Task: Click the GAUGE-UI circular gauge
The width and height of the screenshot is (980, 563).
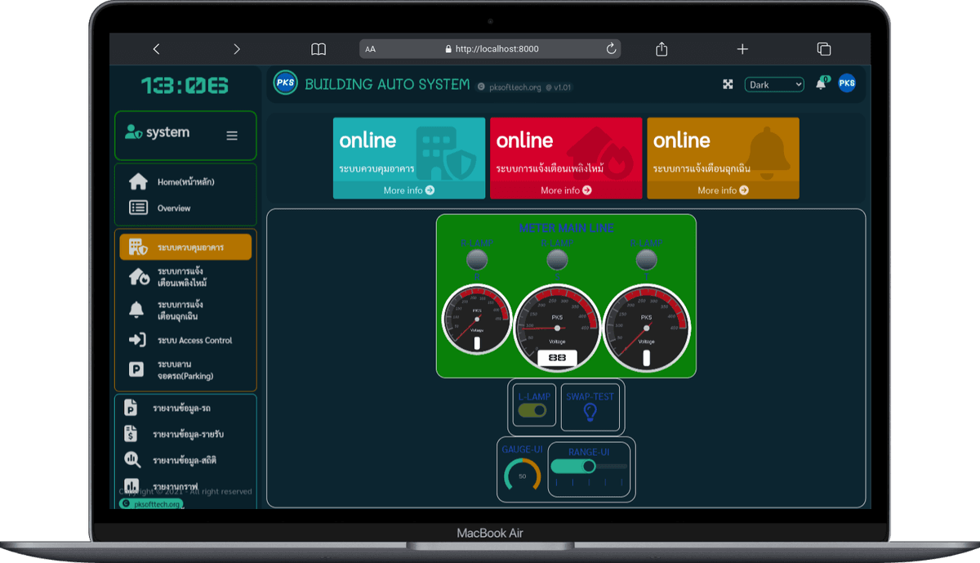Action: coord(523,474)
